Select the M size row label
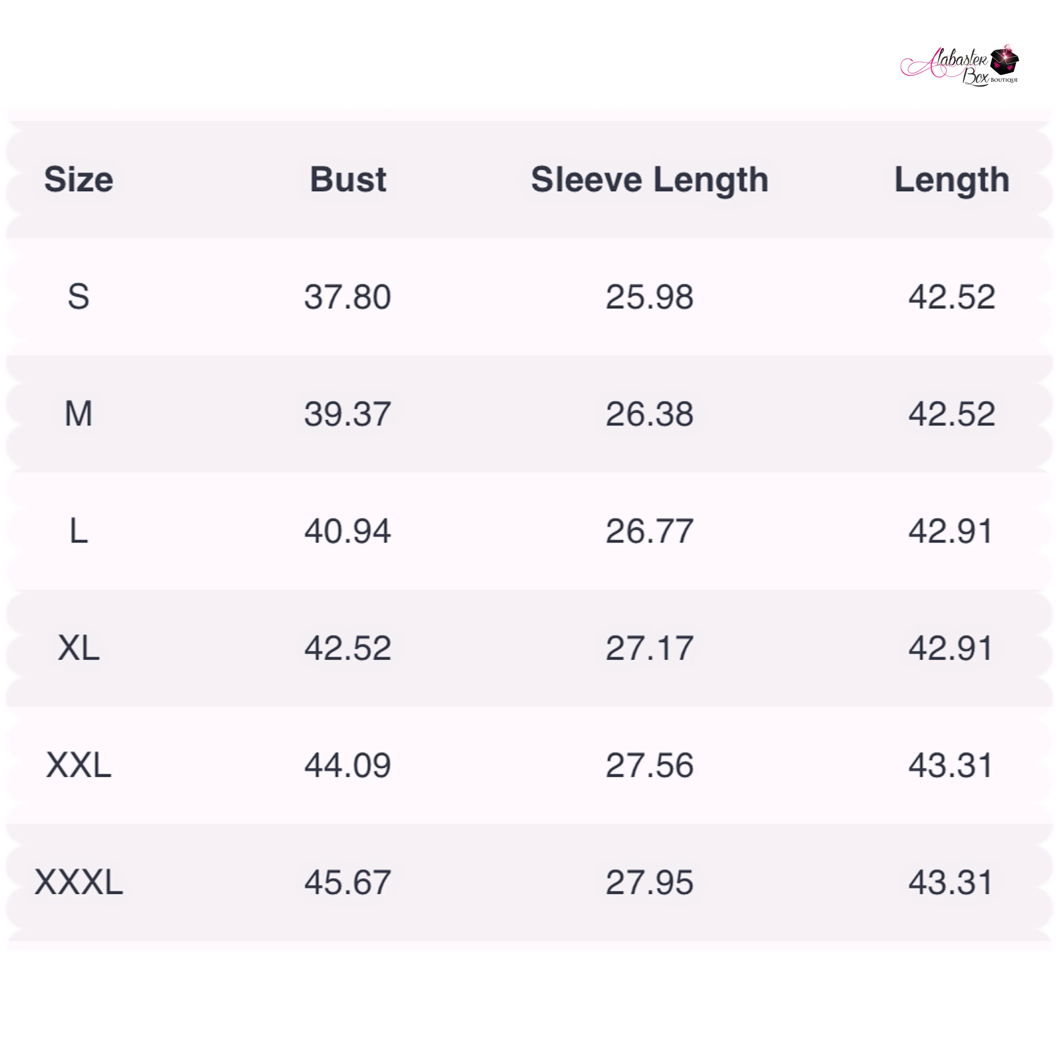1059x1059 pixels. 78,414
